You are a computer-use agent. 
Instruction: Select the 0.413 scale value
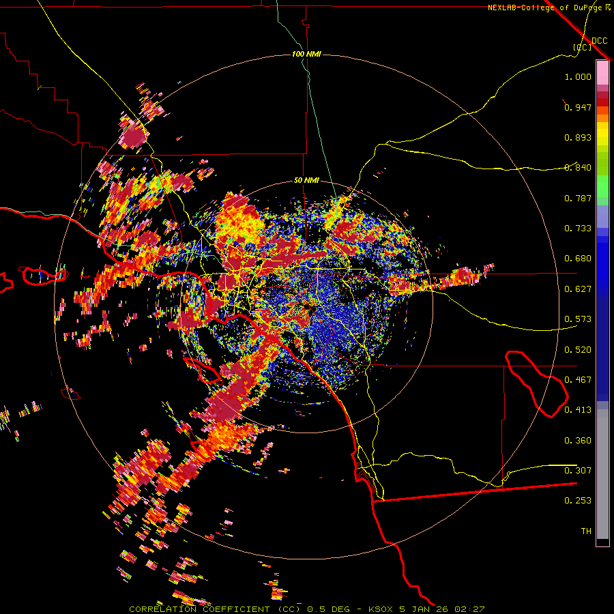578,410
